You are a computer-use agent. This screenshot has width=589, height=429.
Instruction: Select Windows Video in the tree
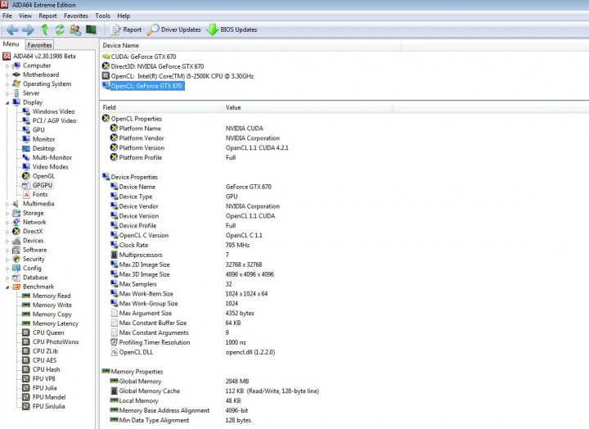pyautogui.click(x=53, y=111)
